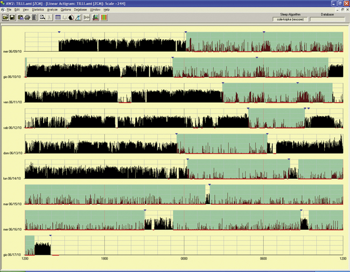Screen dimensions: 350x272
Task: Click the Open file folder icon
Action: (5, 17)
